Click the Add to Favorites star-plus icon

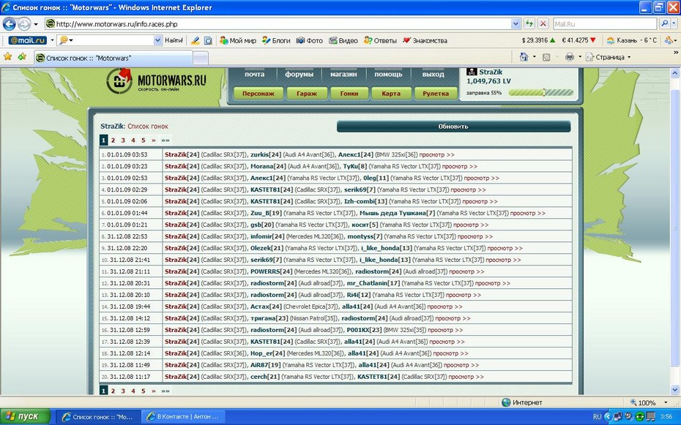[22, 57]
